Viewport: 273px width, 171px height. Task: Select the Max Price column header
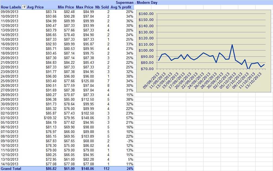[x=85, y=7]
